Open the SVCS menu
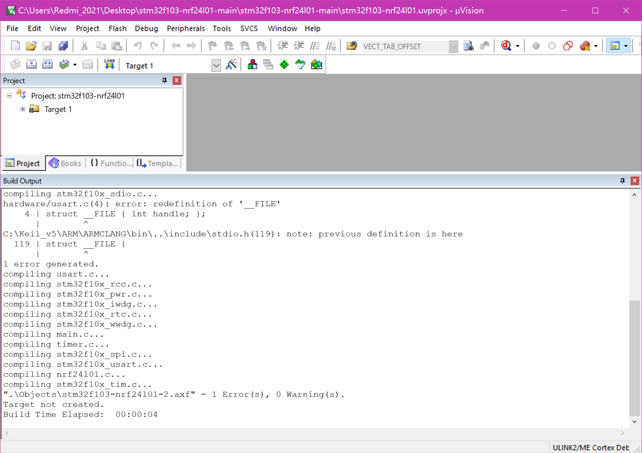This screenshot has height=453, width=642. 249,29
